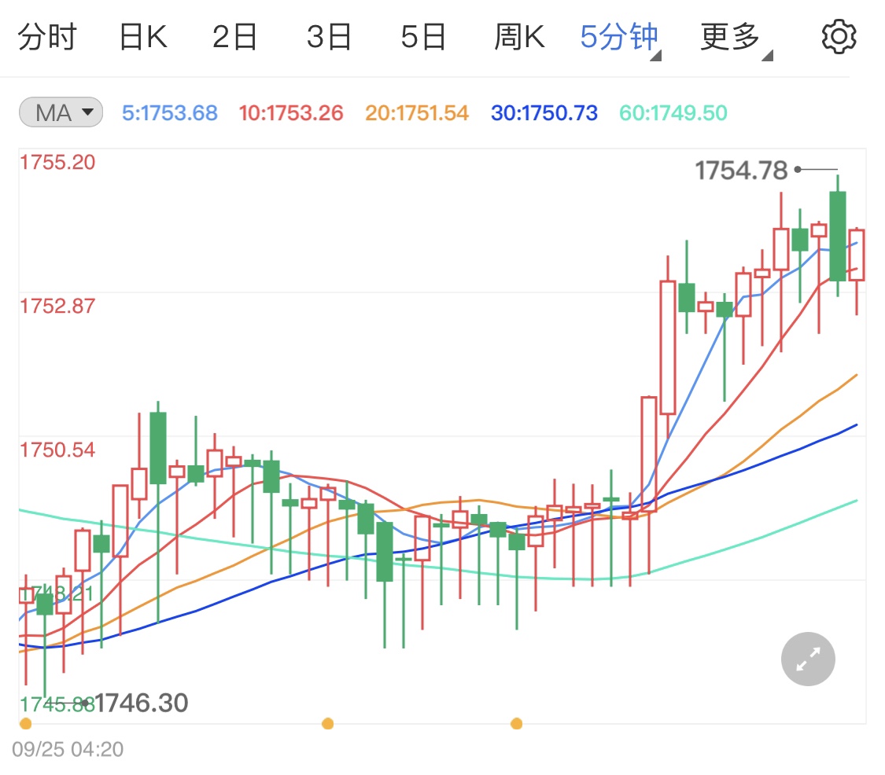Switch to 日K tab

click(143, 37)
